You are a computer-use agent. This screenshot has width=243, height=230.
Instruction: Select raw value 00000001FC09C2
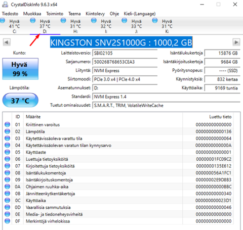[x=214, y=159]
